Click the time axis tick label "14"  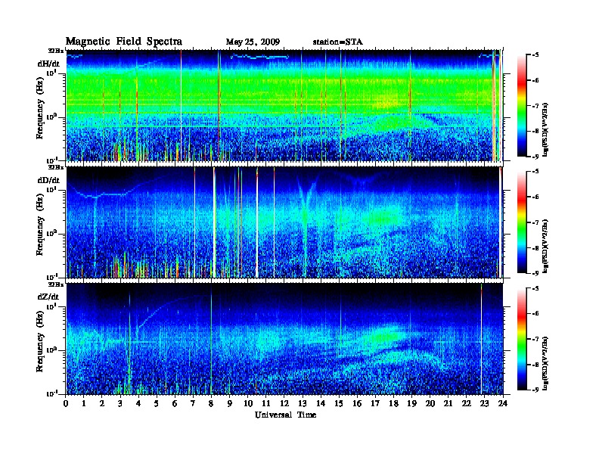coord(321,403)
